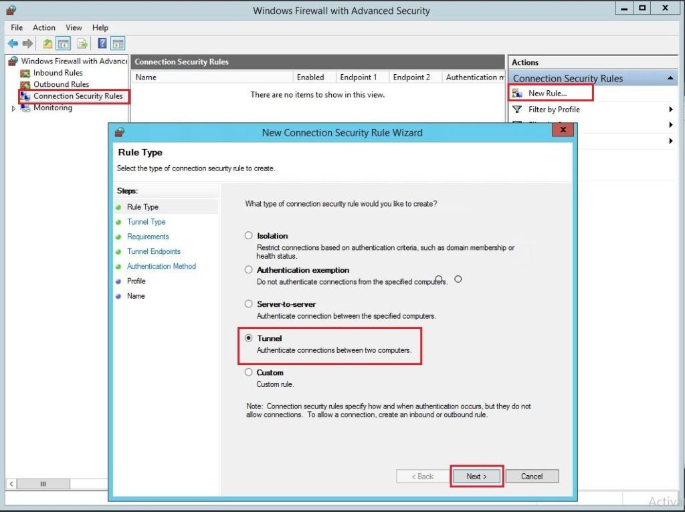Click the main window's firewall title-bar icon

tap(11, 10)
